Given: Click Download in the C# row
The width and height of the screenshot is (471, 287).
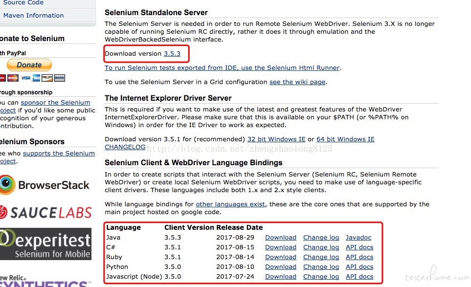Looking at the screenshot, I should (x=281, y=247).
